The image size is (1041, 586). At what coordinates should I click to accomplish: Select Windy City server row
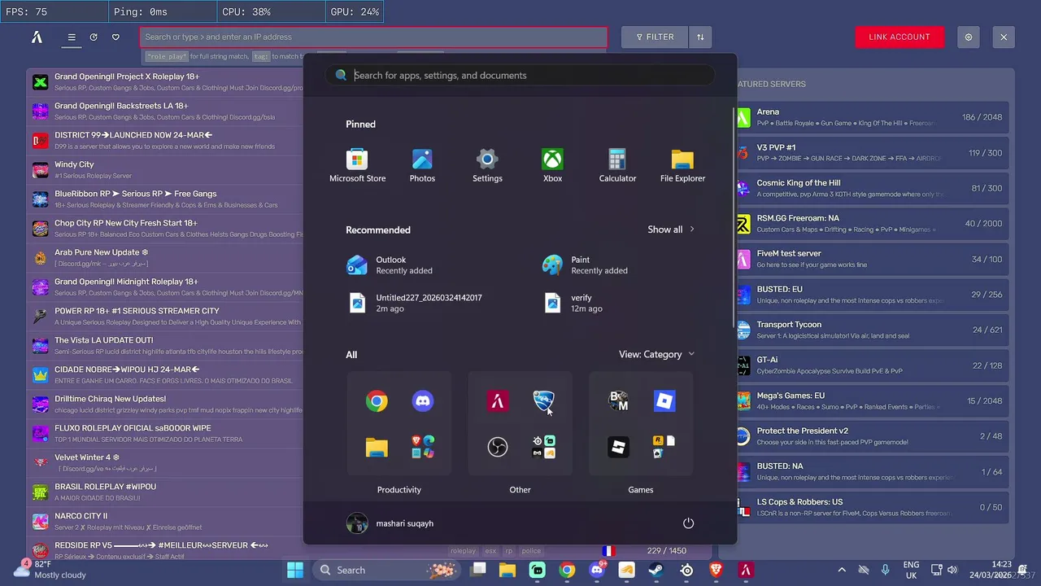pyautogui.click(x=166, y=169)
